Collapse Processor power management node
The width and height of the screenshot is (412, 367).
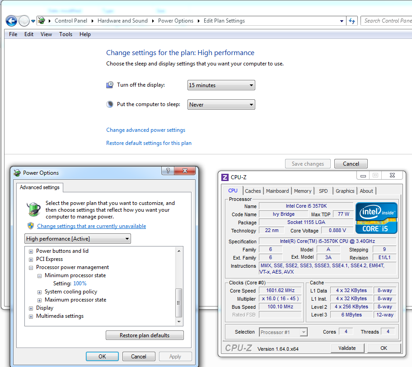[31, 268]
